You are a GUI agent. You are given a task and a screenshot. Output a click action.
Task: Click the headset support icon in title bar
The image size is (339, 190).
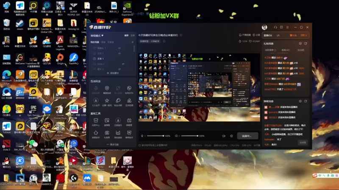pos(275,27)
